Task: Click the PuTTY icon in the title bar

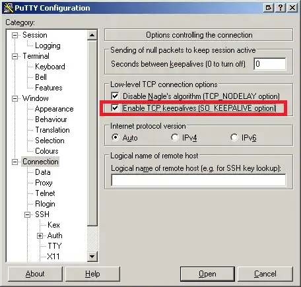Action: coord(9,8)
